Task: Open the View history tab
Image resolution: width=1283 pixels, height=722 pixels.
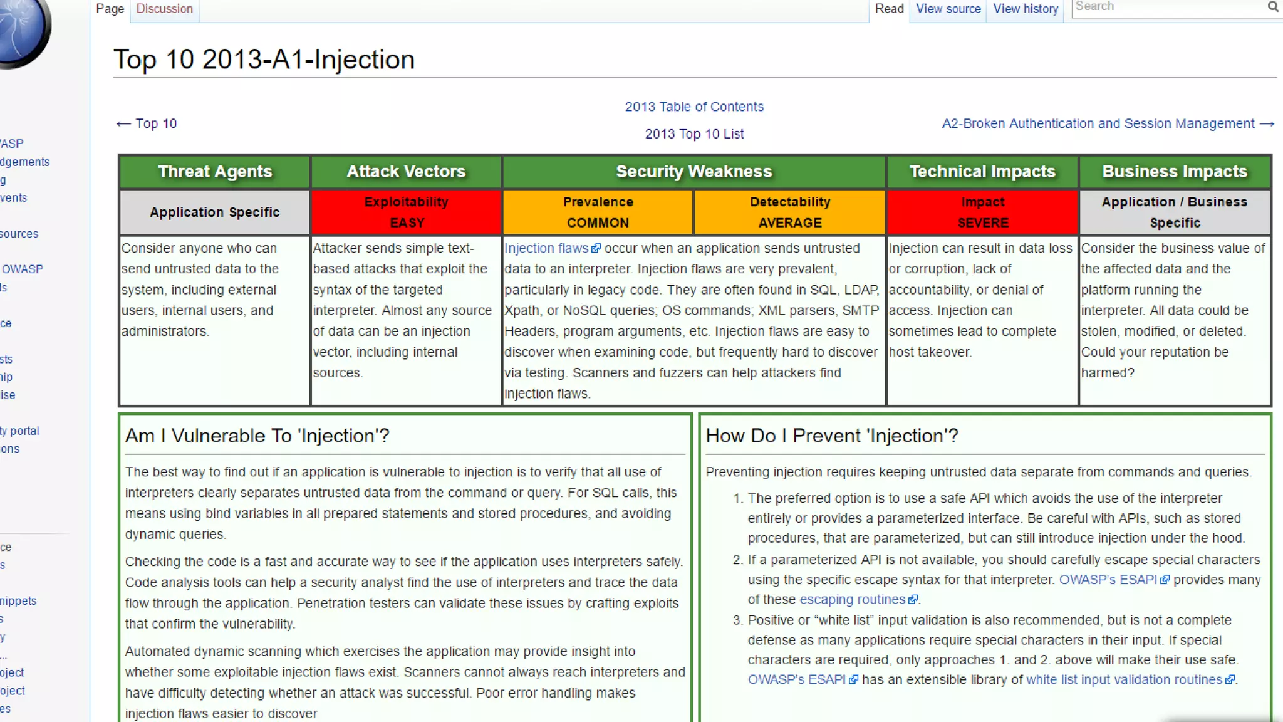Action: point(1025,9)
